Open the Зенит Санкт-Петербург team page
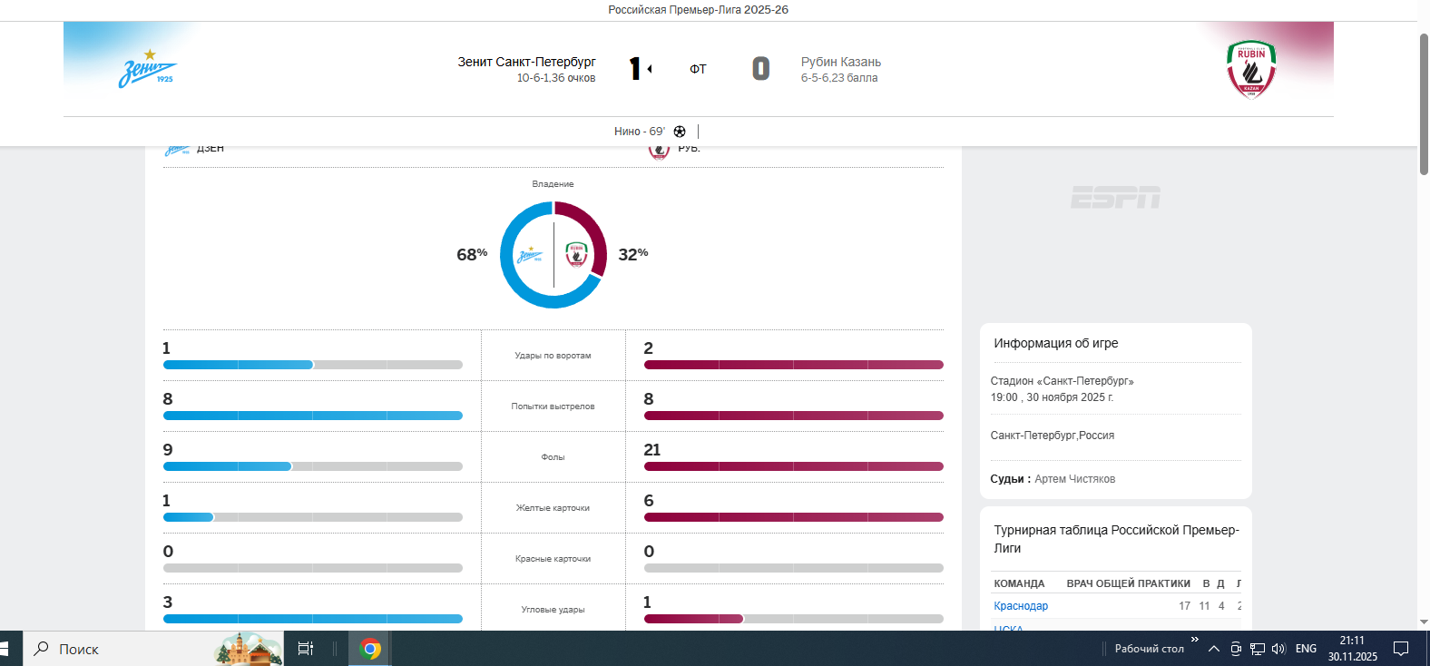 [x=526, y=62]
